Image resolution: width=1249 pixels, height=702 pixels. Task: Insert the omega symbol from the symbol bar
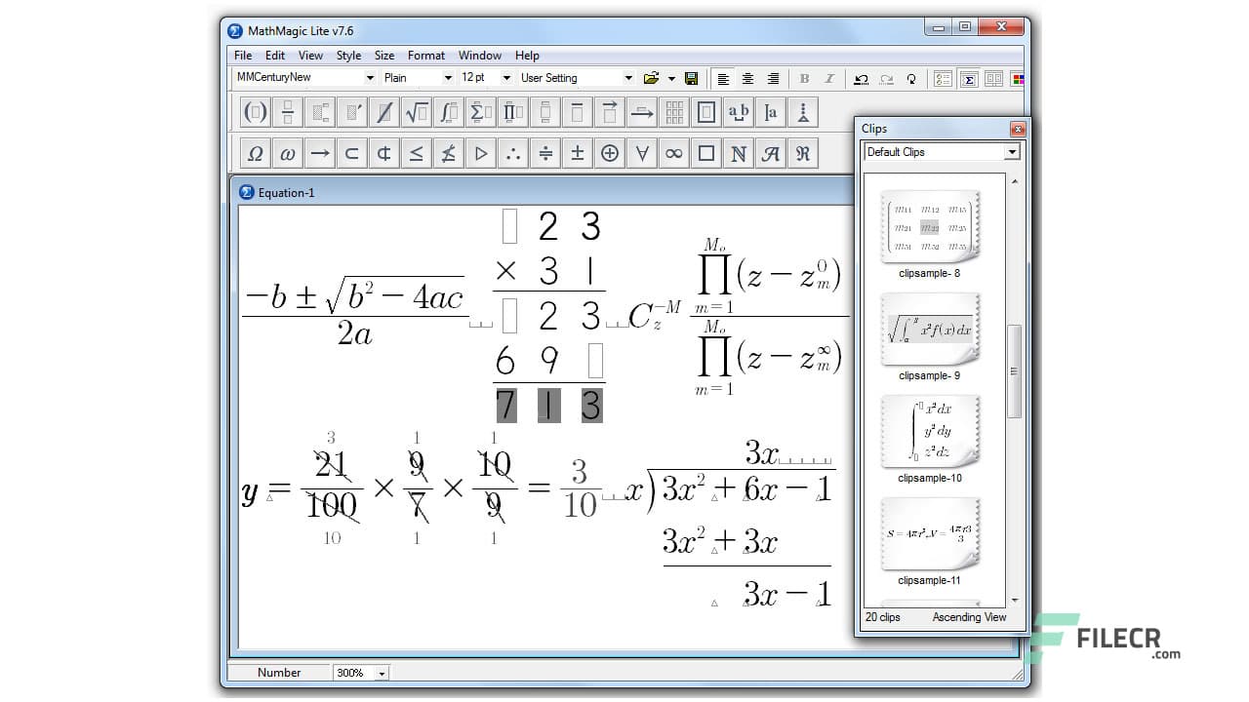click(287, 153)
